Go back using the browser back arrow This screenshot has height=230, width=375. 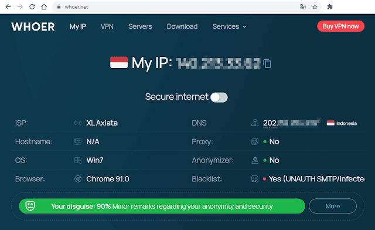tap(8, 6)
